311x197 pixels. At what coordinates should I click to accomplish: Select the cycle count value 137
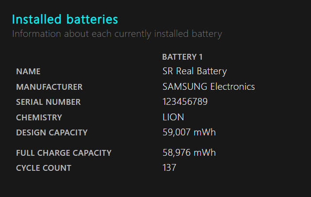click(x=169, y=168)
